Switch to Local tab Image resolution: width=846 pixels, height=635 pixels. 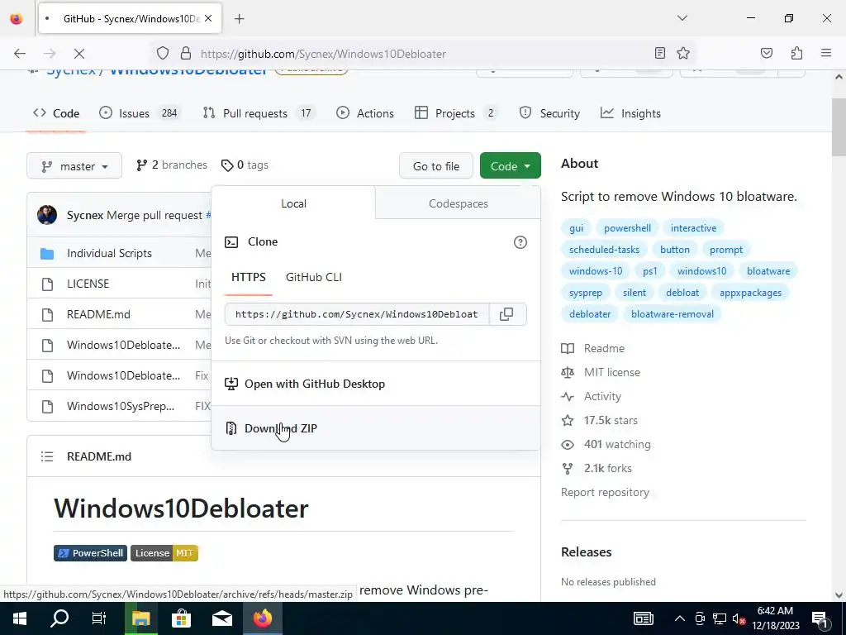293,203
